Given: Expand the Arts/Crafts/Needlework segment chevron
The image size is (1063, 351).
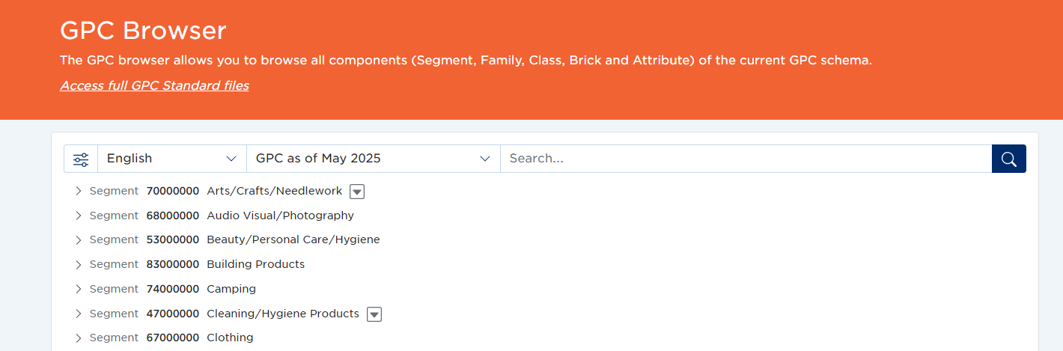Looking at the screenshot, I should click(78, 192).
